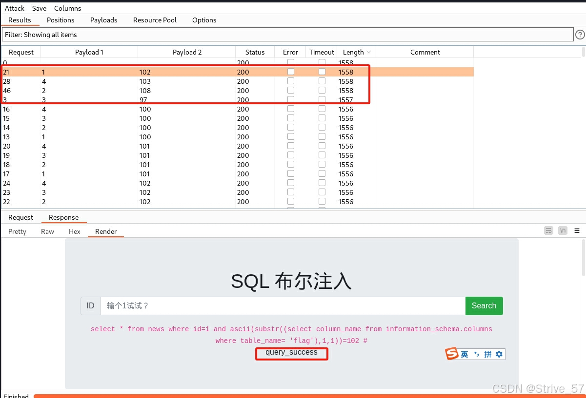Show the Response message tab

(x=63, y=217)
